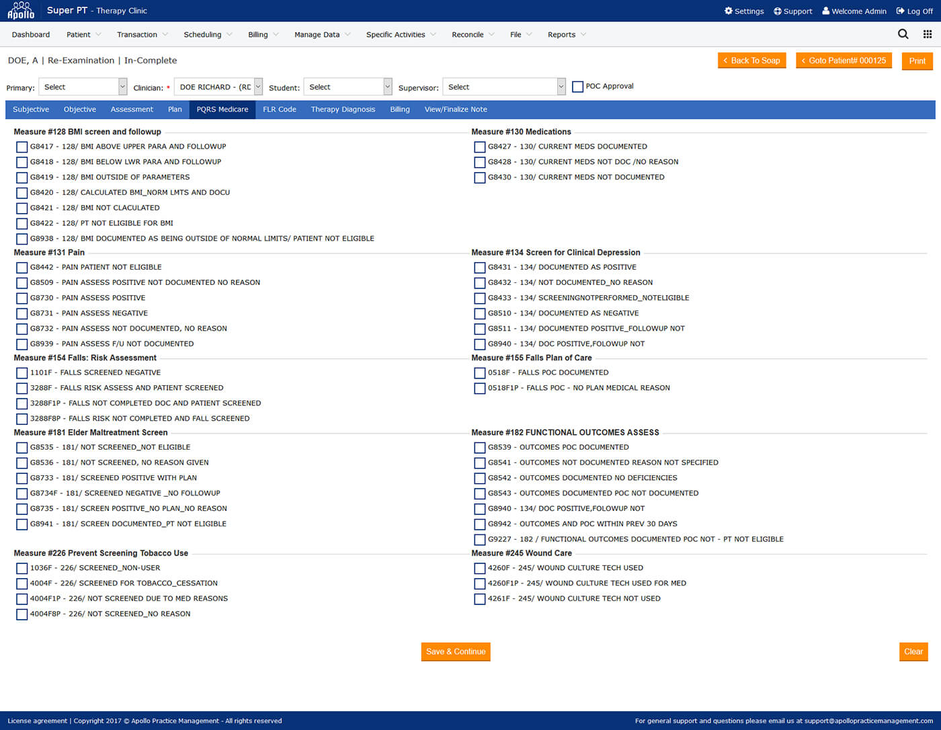Check G8417 BMI above upper para and followup
The image size is (941, 730).
click(x=22, y=147)
